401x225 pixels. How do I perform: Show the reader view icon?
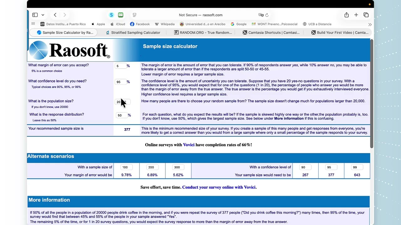pyautogui.click(x=134, y=15)
